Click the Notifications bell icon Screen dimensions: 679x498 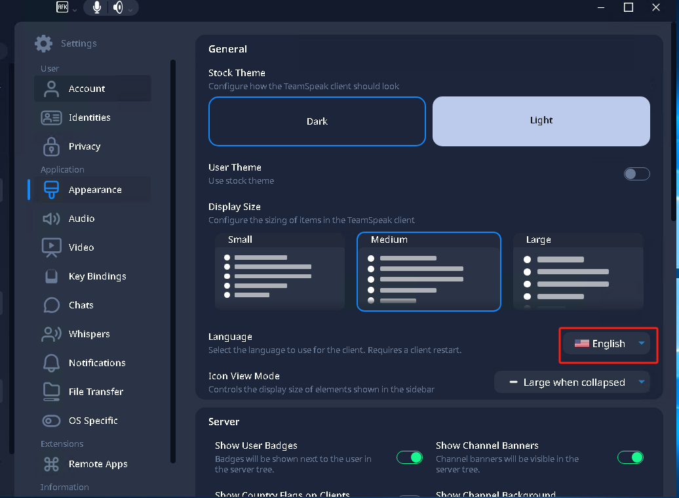51,363
